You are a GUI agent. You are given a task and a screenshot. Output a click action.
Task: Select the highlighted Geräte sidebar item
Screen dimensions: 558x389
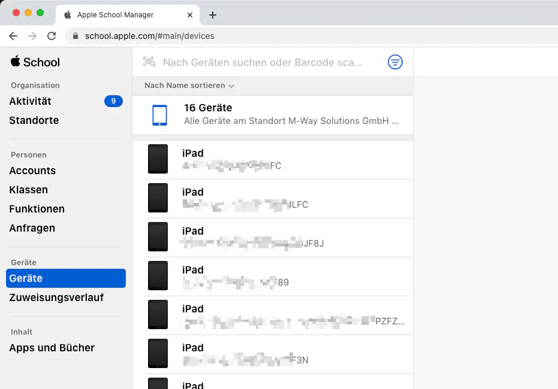point(66,278)
